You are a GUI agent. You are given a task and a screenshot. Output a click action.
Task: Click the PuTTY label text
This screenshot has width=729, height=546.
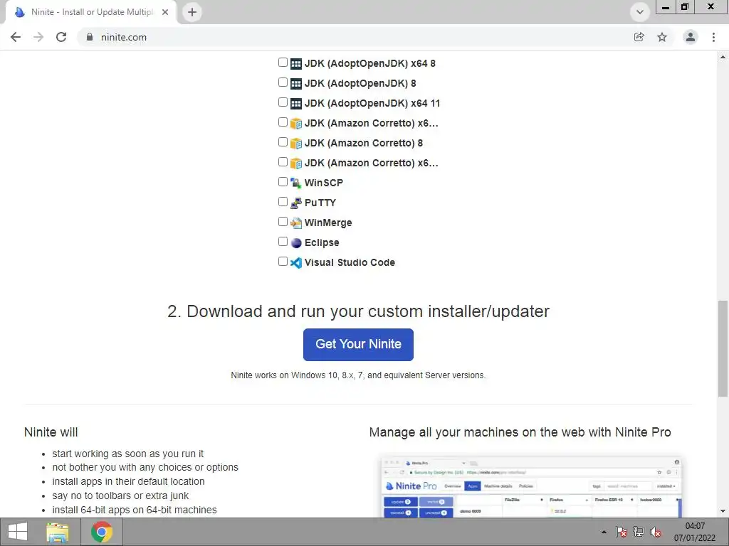pos(320,203)
